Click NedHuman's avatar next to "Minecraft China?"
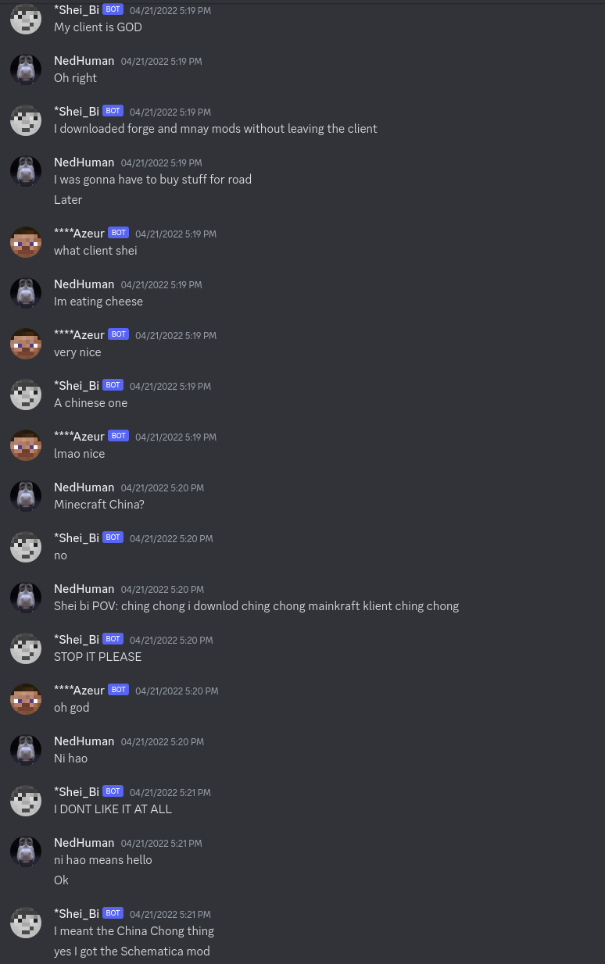The width and height of the screenshot is (605, 964). [26, 496]
